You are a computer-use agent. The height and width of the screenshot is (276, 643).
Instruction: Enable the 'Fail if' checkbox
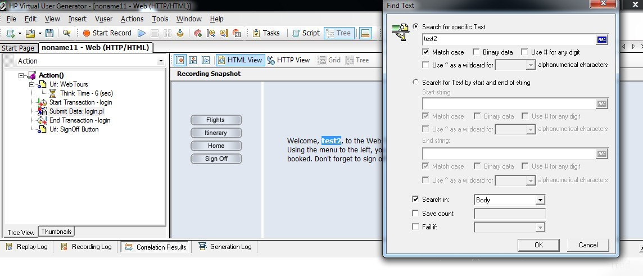coord(415,227)
